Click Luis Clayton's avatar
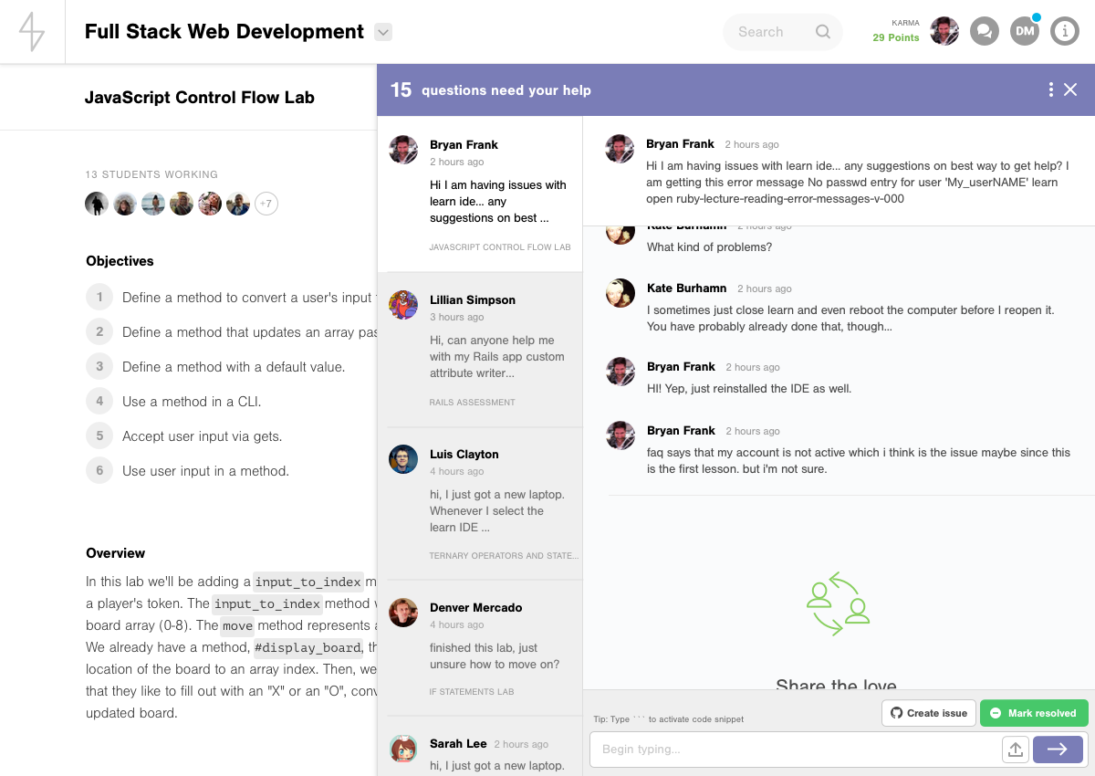 click(403, 459)
